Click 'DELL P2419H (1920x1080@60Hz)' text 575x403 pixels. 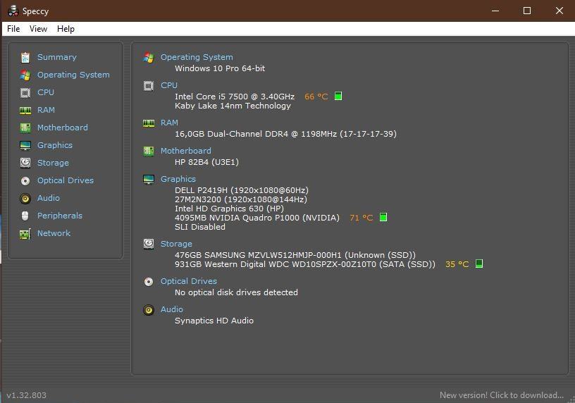[241, 190]
